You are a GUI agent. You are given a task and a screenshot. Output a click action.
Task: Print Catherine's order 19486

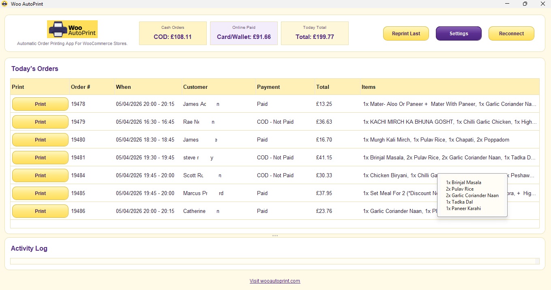[x=40, y=211]
